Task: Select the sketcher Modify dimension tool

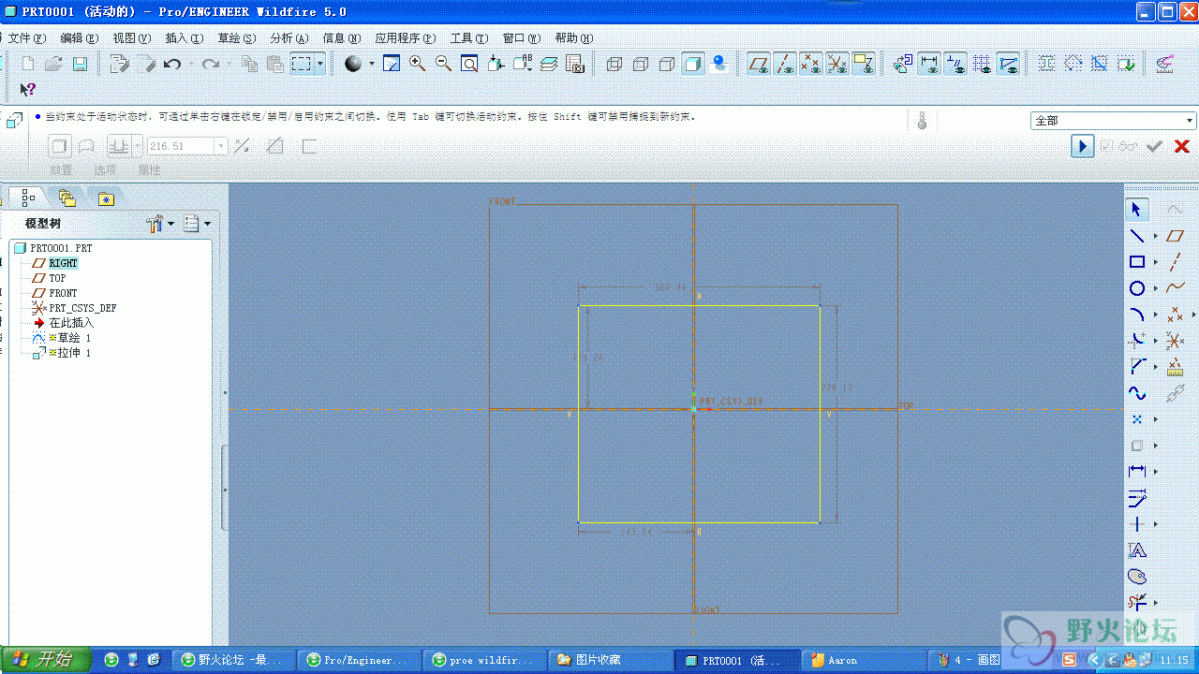Action: click(1136, 497)
